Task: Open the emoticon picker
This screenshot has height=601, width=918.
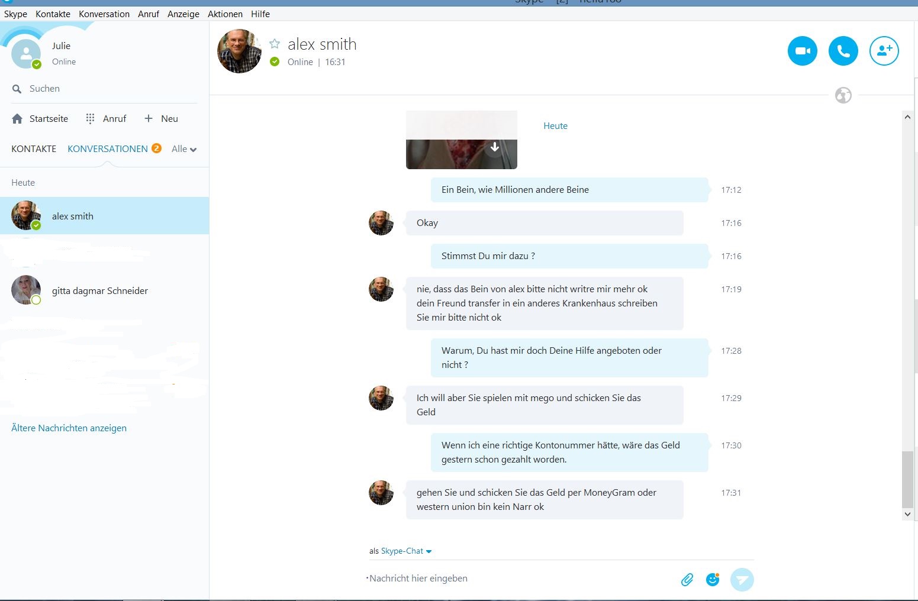Action: [x=713, y=580]
